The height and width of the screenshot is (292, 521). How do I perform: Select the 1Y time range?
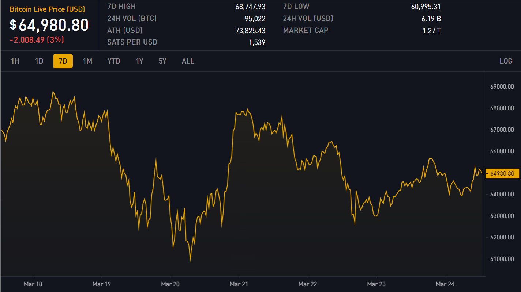coord(140,61)
